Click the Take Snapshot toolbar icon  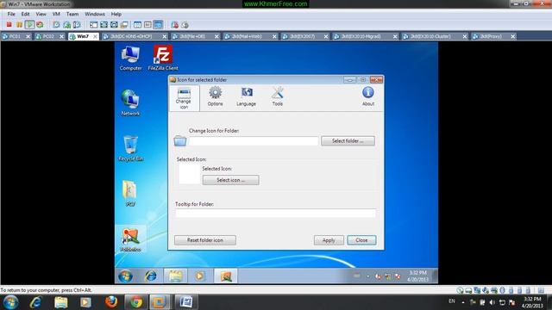pyautogui.click(x=56, y=25)
